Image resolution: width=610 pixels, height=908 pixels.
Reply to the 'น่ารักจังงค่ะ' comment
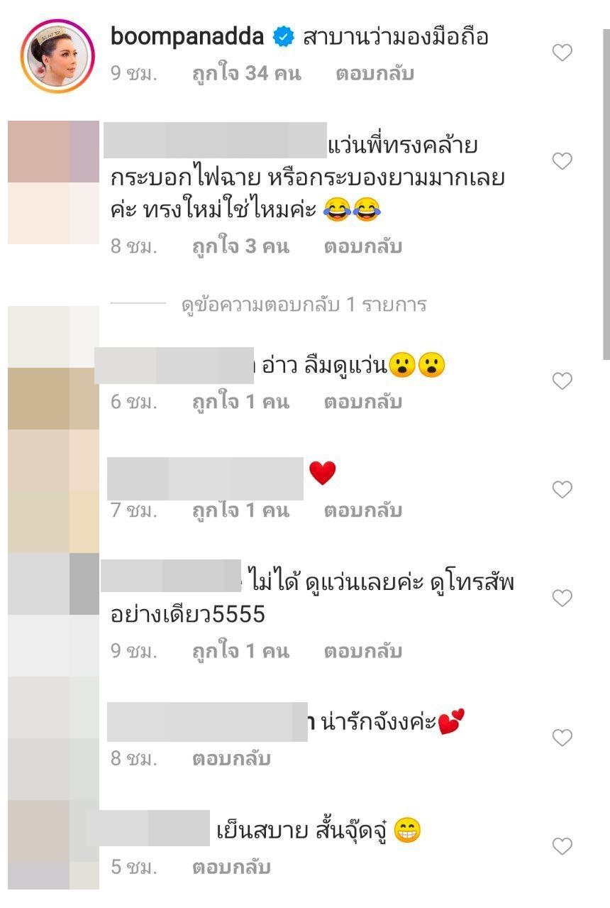pos(231,759)
